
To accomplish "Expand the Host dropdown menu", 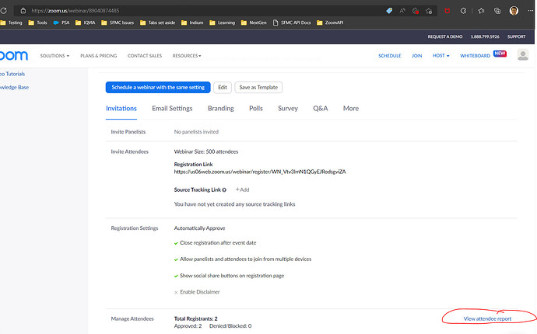I will click(440, 56).
